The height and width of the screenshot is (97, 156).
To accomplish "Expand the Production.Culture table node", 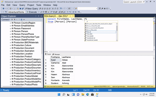I will pos(10,45).
